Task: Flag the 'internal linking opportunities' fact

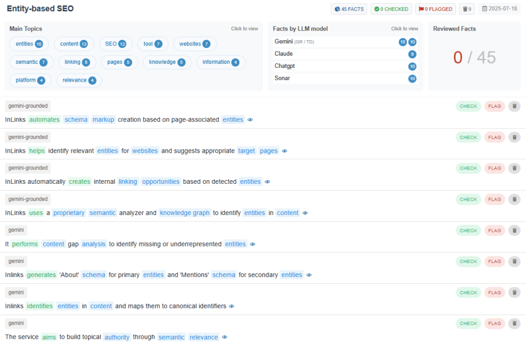Action: coord(494,168)
